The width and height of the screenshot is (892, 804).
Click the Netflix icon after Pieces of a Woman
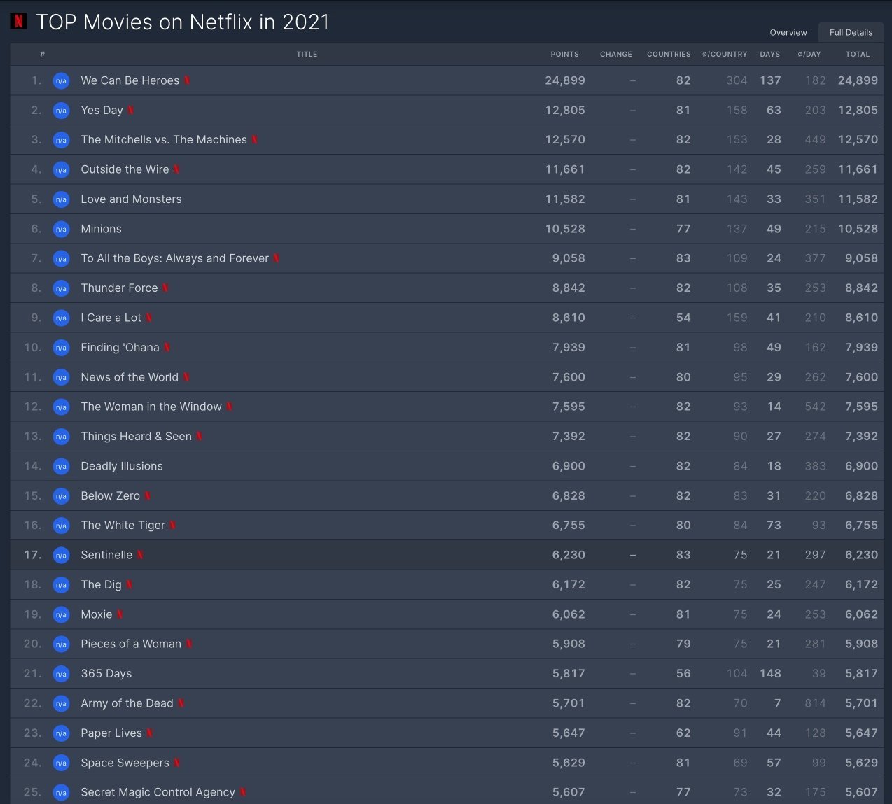(x=189, y=644)
